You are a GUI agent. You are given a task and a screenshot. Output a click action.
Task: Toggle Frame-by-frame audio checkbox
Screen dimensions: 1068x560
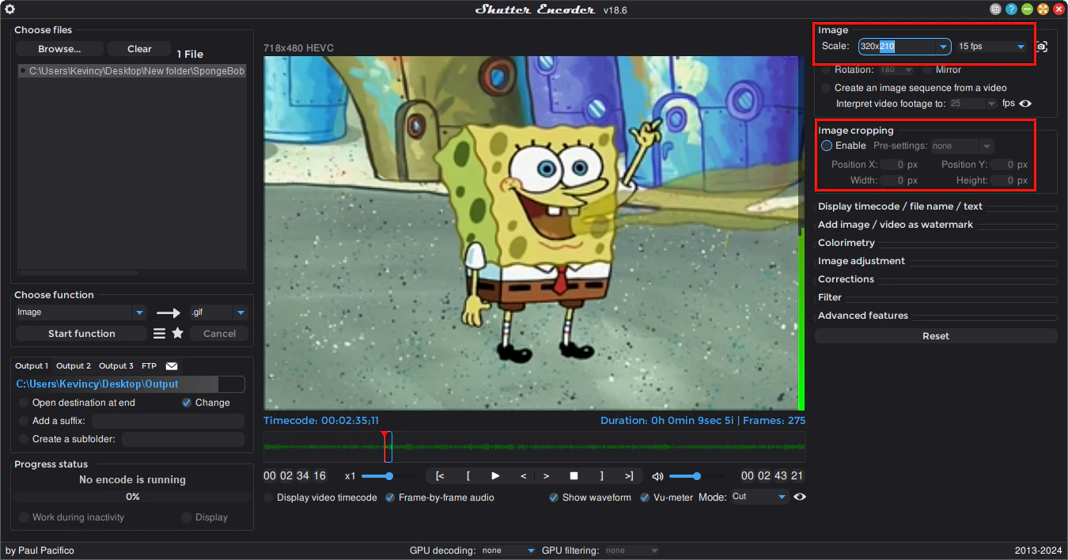click(x=390, y=498)
